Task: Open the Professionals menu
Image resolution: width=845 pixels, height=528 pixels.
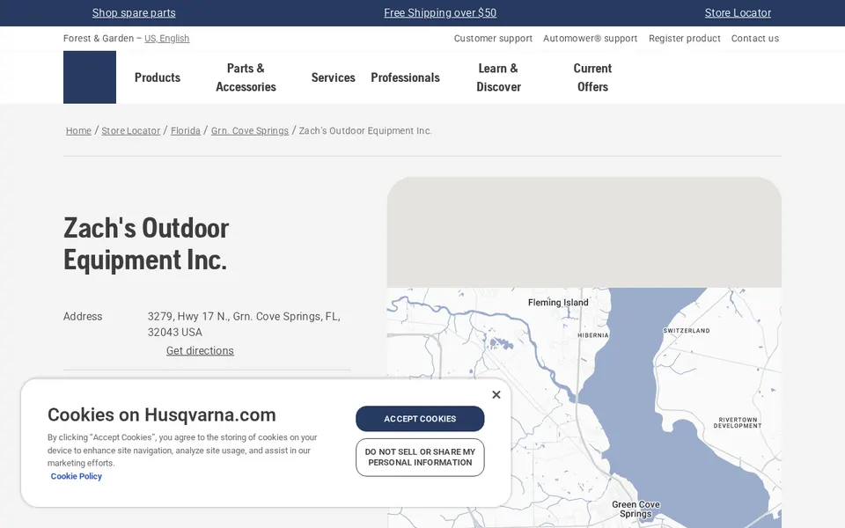Action: point(405,77)
